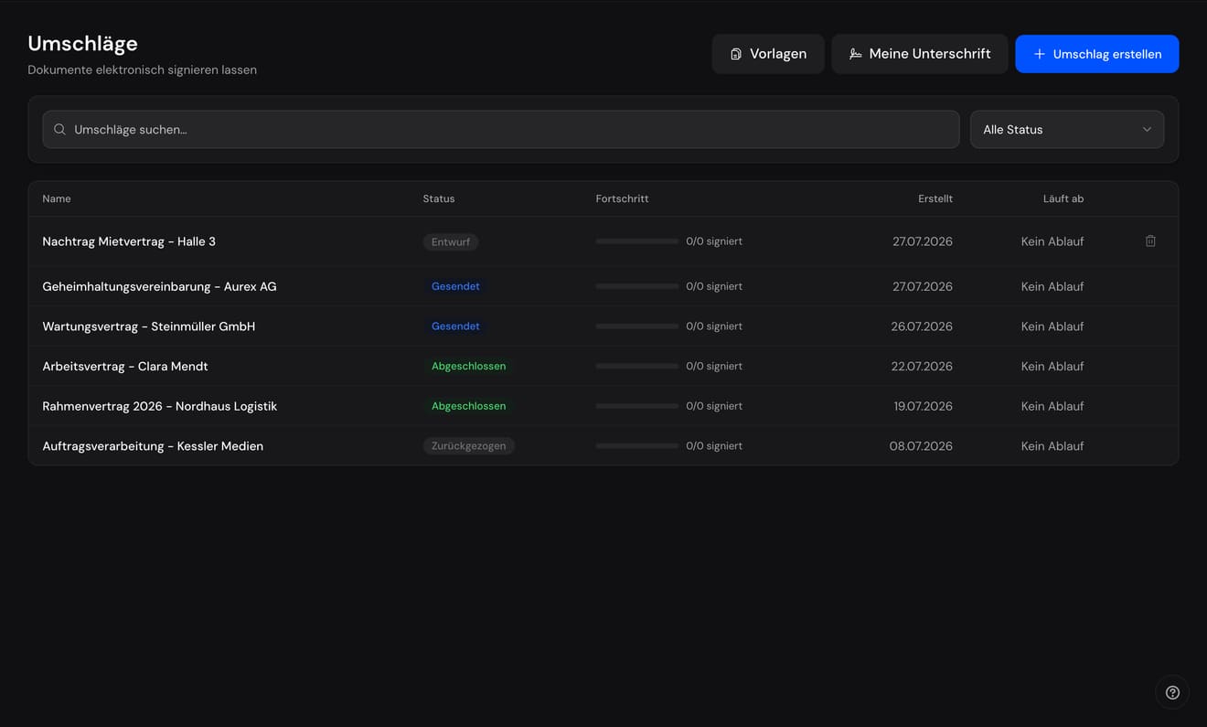Click the Vorlagen document icon

(736, 54)
